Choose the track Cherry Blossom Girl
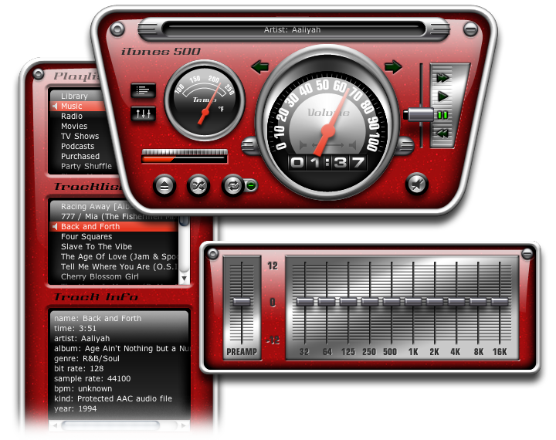The width and height of the screenshot is (556, 440). point(102,276)
